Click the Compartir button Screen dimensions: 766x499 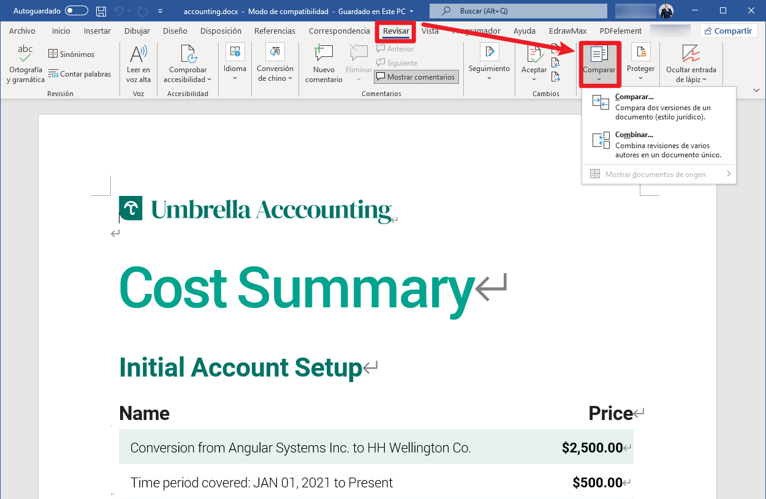point(728,31)
